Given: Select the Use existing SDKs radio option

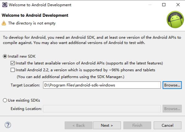Looking at the screenshot, I should tap(5, 100).
